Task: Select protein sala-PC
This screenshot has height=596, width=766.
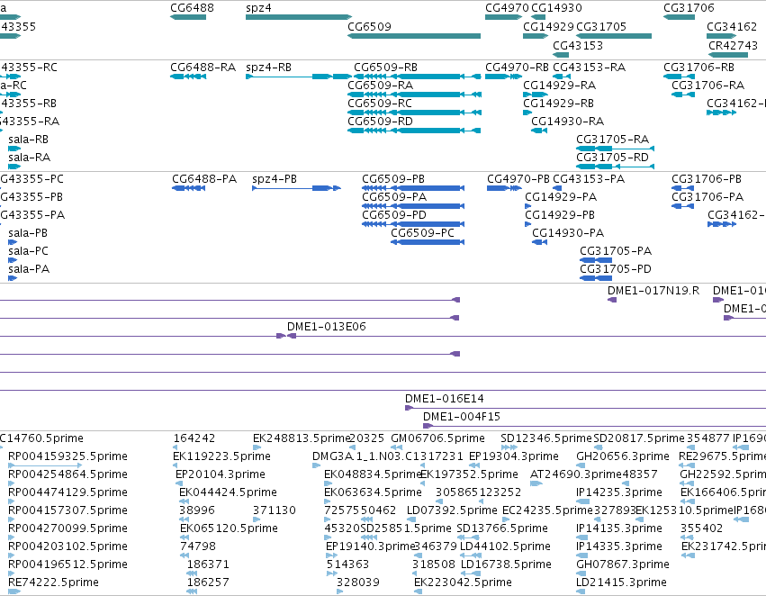Action: (28, 251)
